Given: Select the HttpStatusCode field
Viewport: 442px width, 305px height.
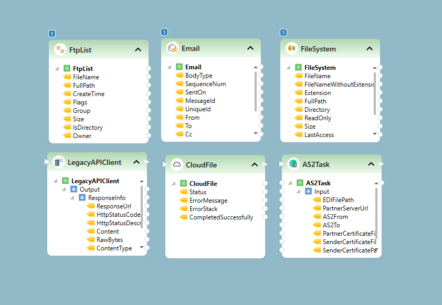Looking at the screenshot, I should [x=119, y=215].
